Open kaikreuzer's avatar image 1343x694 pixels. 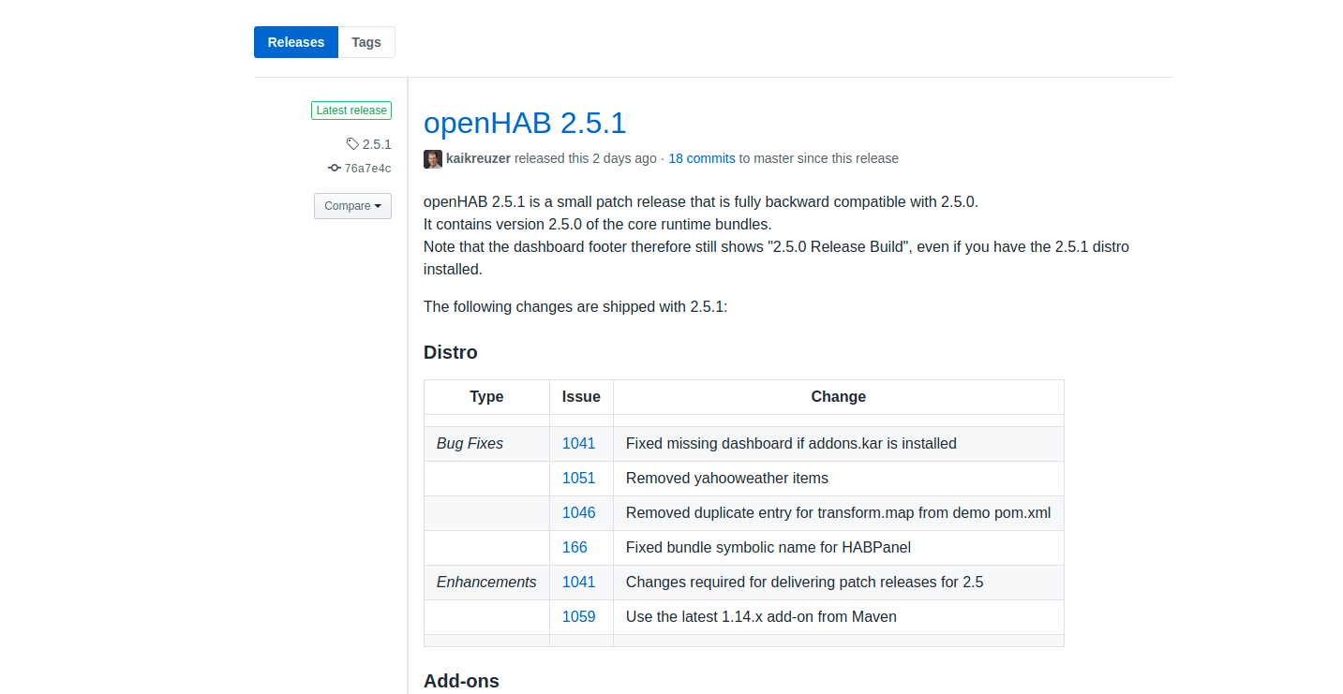point(432,158)
